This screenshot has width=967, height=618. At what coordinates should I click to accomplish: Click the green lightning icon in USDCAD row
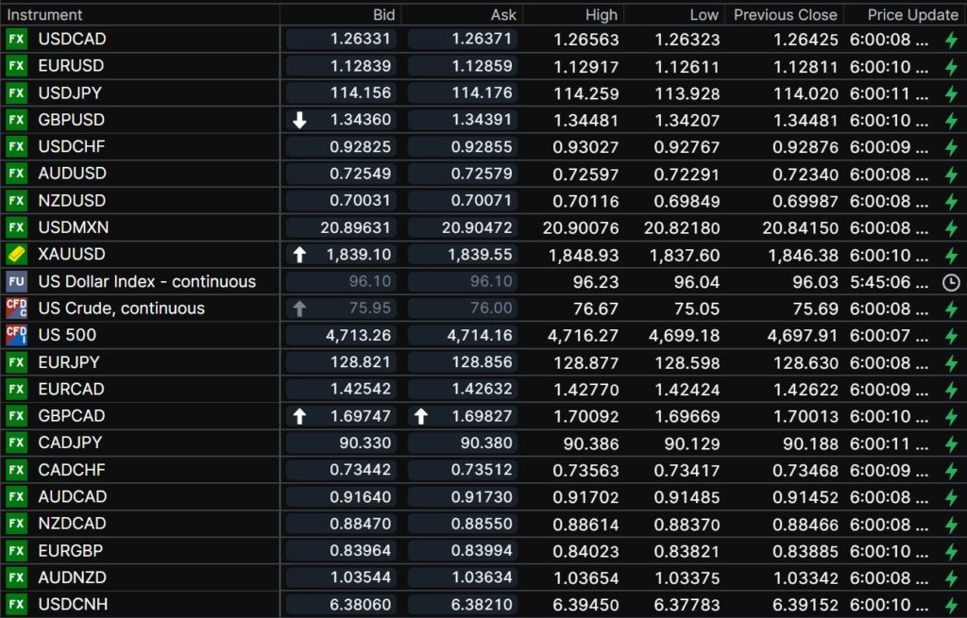pyautogui.click(x=951, y=40)
